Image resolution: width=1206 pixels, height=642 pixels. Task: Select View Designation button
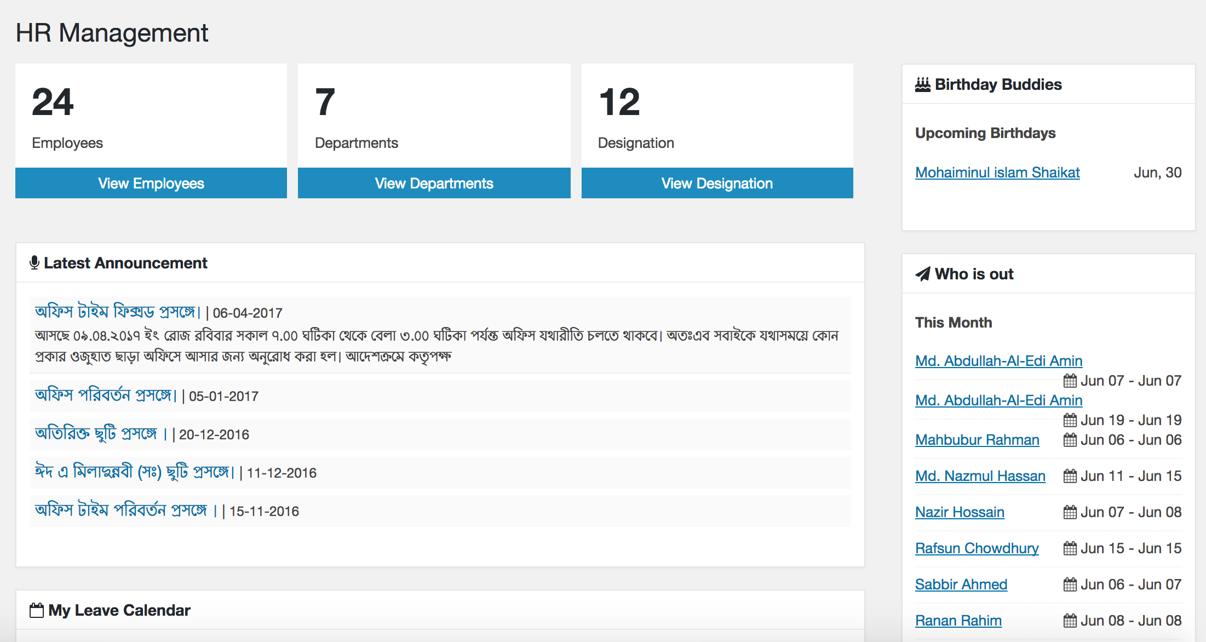pyautogui.click(x=716, y=184)
